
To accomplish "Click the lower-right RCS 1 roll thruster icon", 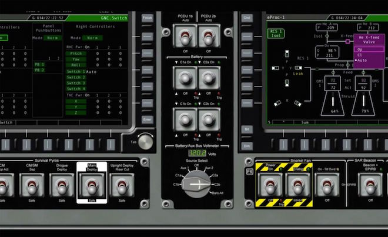I will [x=297, y=103].
